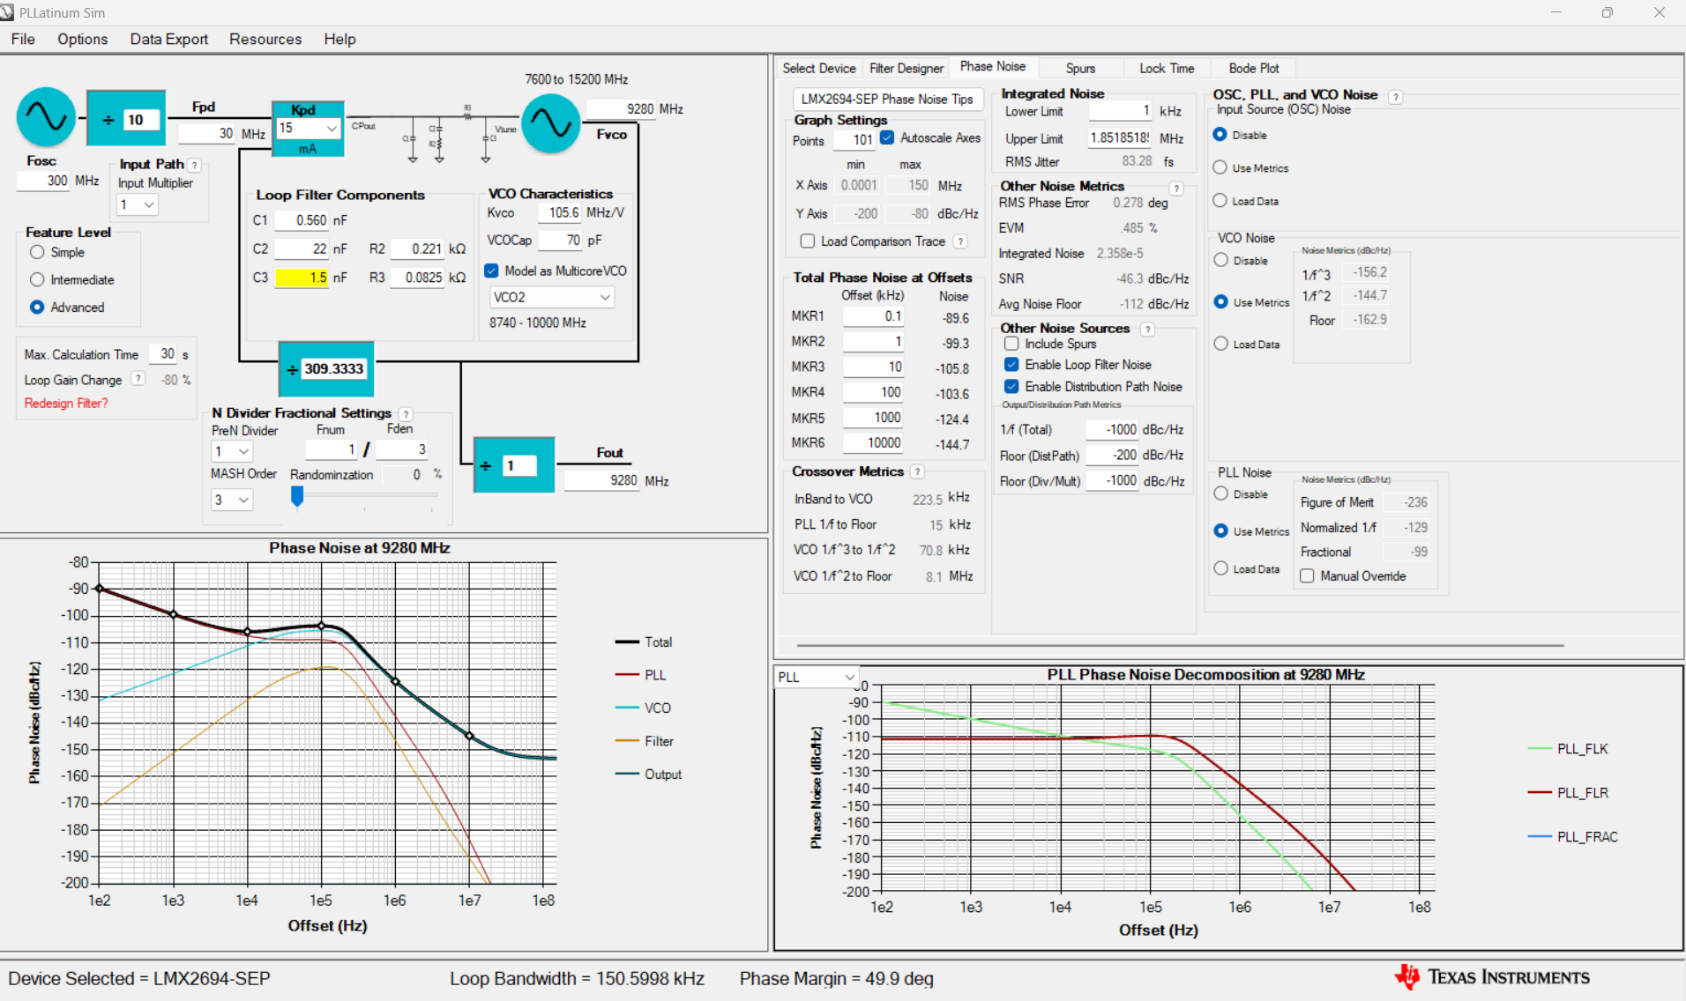Click the Texas Instruments logo
Viewport: 1686px width, 1001px height.
1492,976
